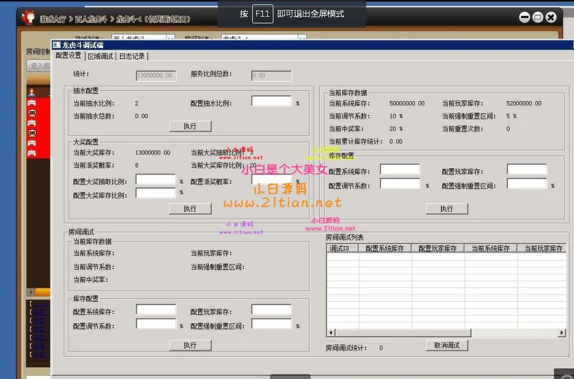Focus the 配置抽水比例 input field
Viewport: 574px width, 379px height.
[271, 102]
